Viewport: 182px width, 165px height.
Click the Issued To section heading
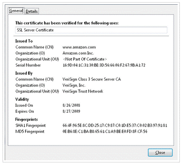pyautogui.click(x=24, y=41)
